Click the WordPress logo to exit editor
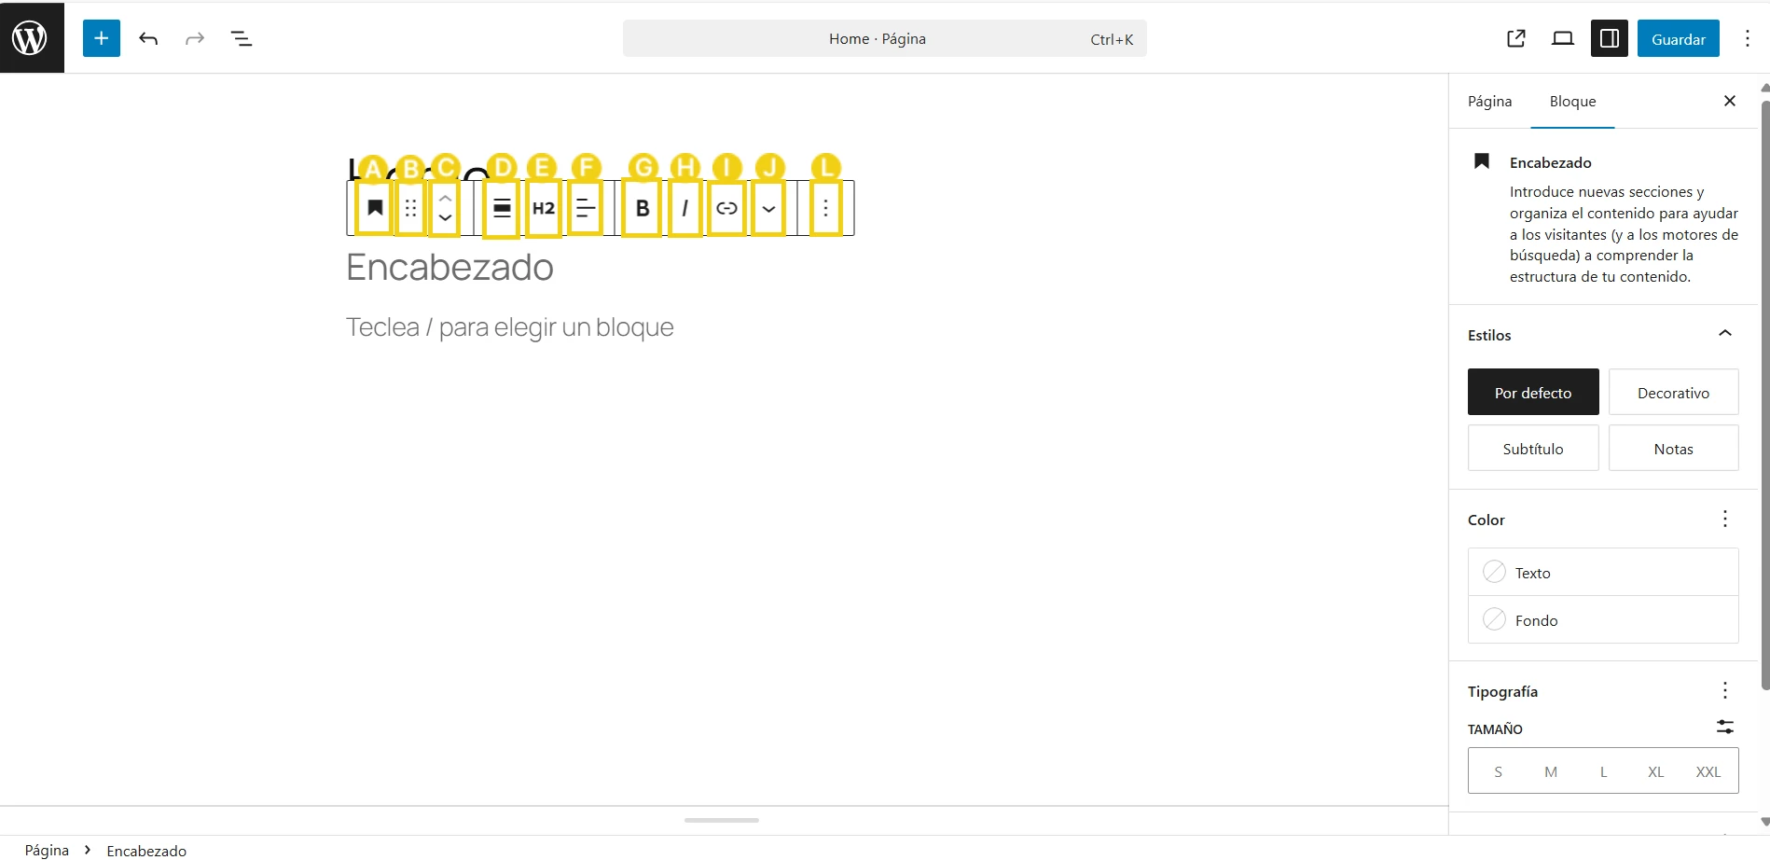This screenshot has width=1770, height=860. [x=31, y=38]
